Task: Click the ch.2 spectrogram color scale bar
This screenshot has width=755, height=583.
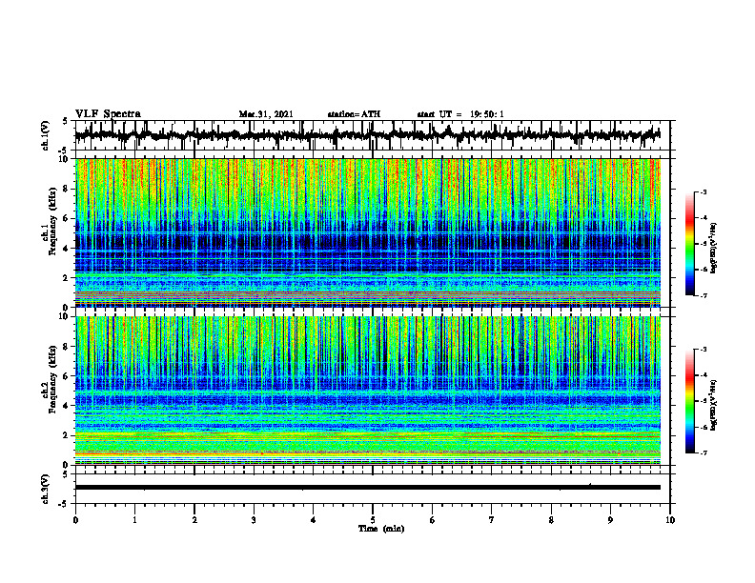Action: 690,401
